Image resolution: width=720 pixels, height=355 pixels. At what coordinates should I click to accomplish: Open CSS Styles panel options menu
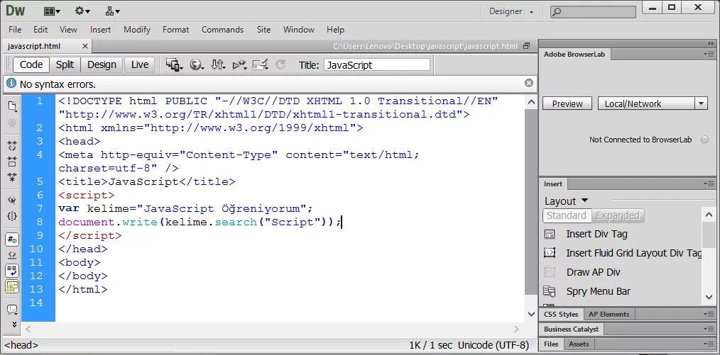pos(709,314)
